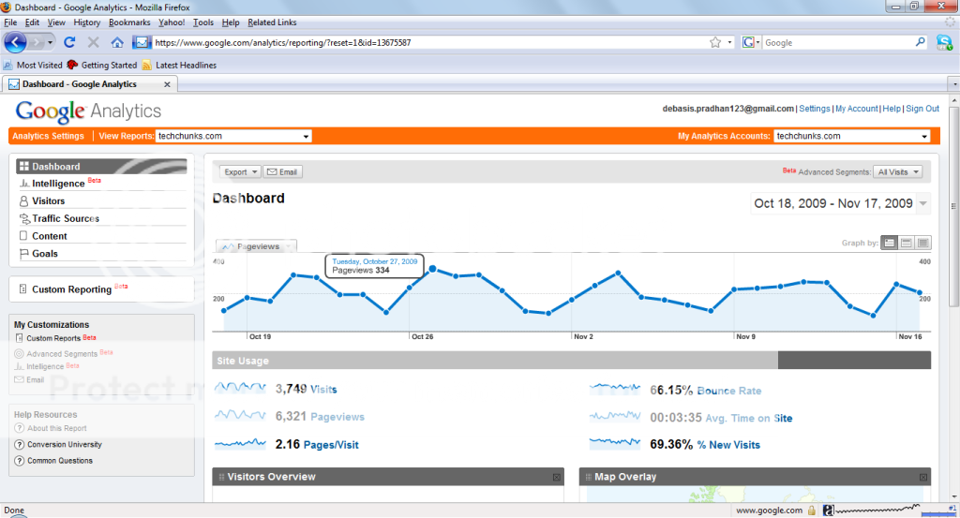This screenshot has width=960, height=518.
Task: Click the Email report button
Action: coord(283,171)
